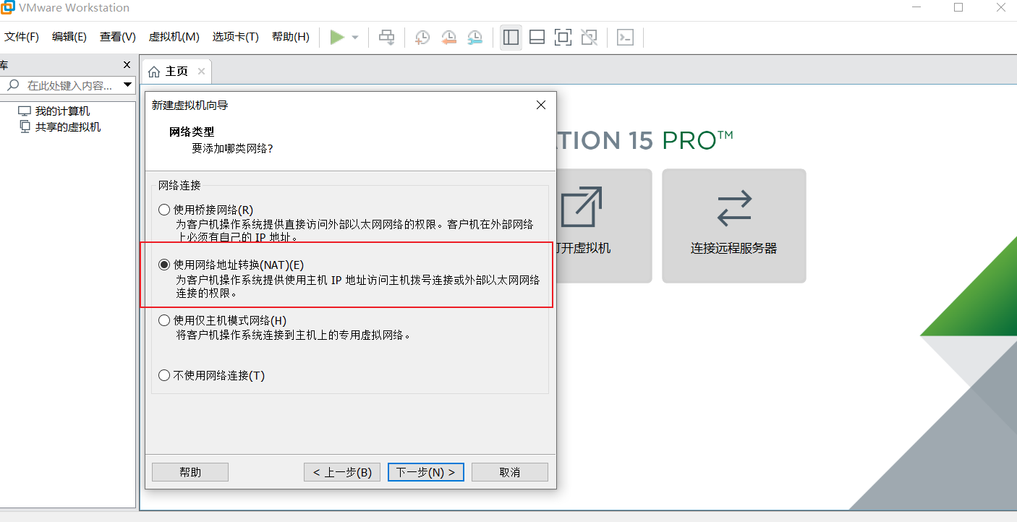Select 使用仅主机模式网络(H) radio button

[x=164, y=320]
